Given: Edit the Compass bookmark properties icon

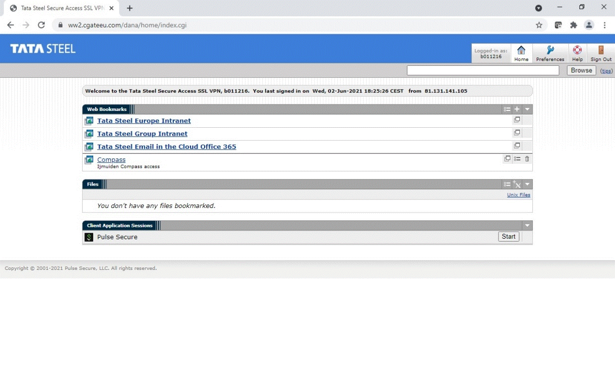Looking at the screenshot, I should 517,159.
